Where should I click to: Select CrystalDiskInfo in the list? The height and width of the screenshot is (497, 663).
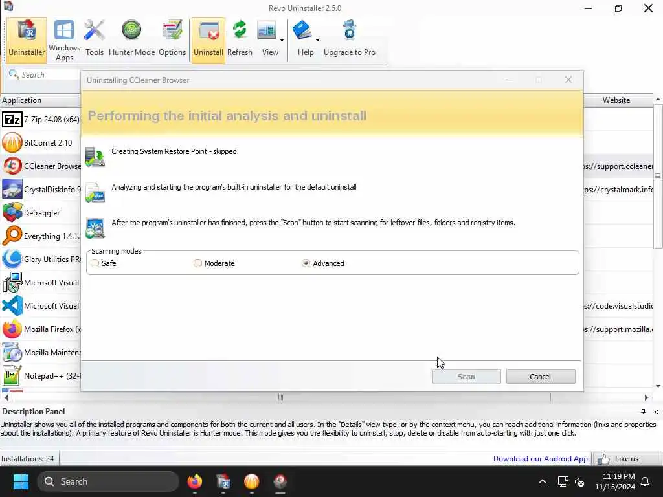coord(41,190)
